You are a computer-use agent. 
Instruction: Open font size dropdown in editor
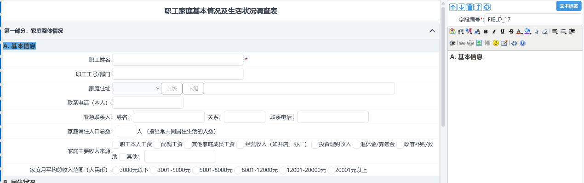[x=477, y=32]
